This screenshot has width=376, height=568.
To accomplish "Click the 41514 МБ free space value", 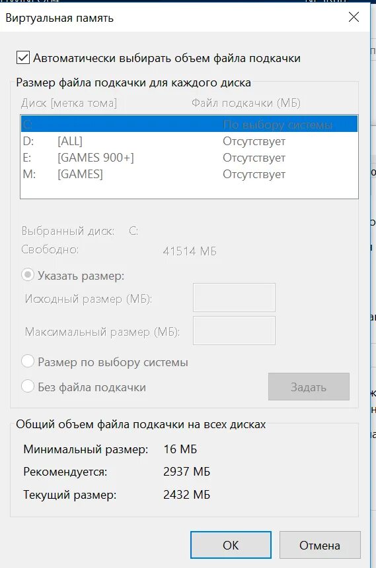I will coord(190,251).
